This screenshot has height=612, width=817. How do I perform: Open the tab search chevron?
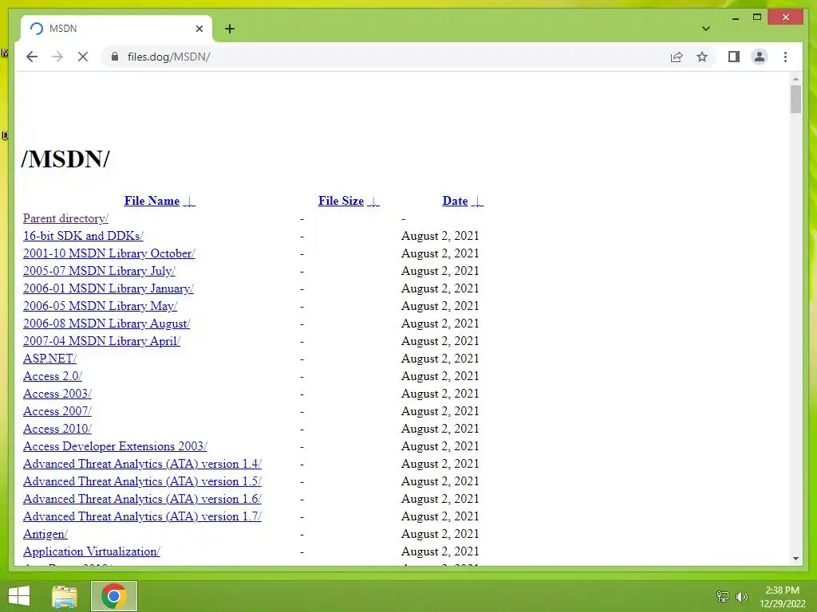pos(705,29)
